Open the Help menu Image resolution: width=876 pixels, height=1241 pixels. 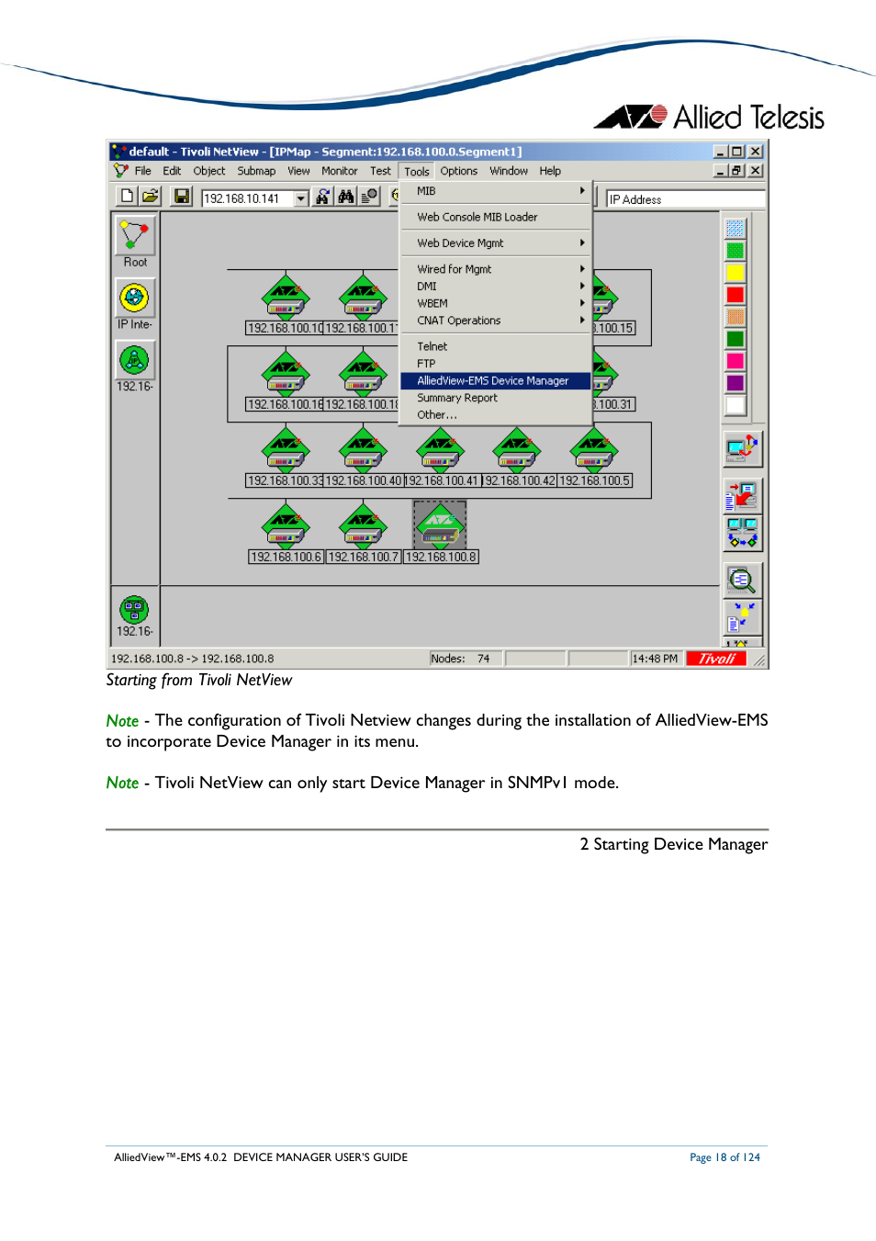pyautogui.click(x=550, y=171)
